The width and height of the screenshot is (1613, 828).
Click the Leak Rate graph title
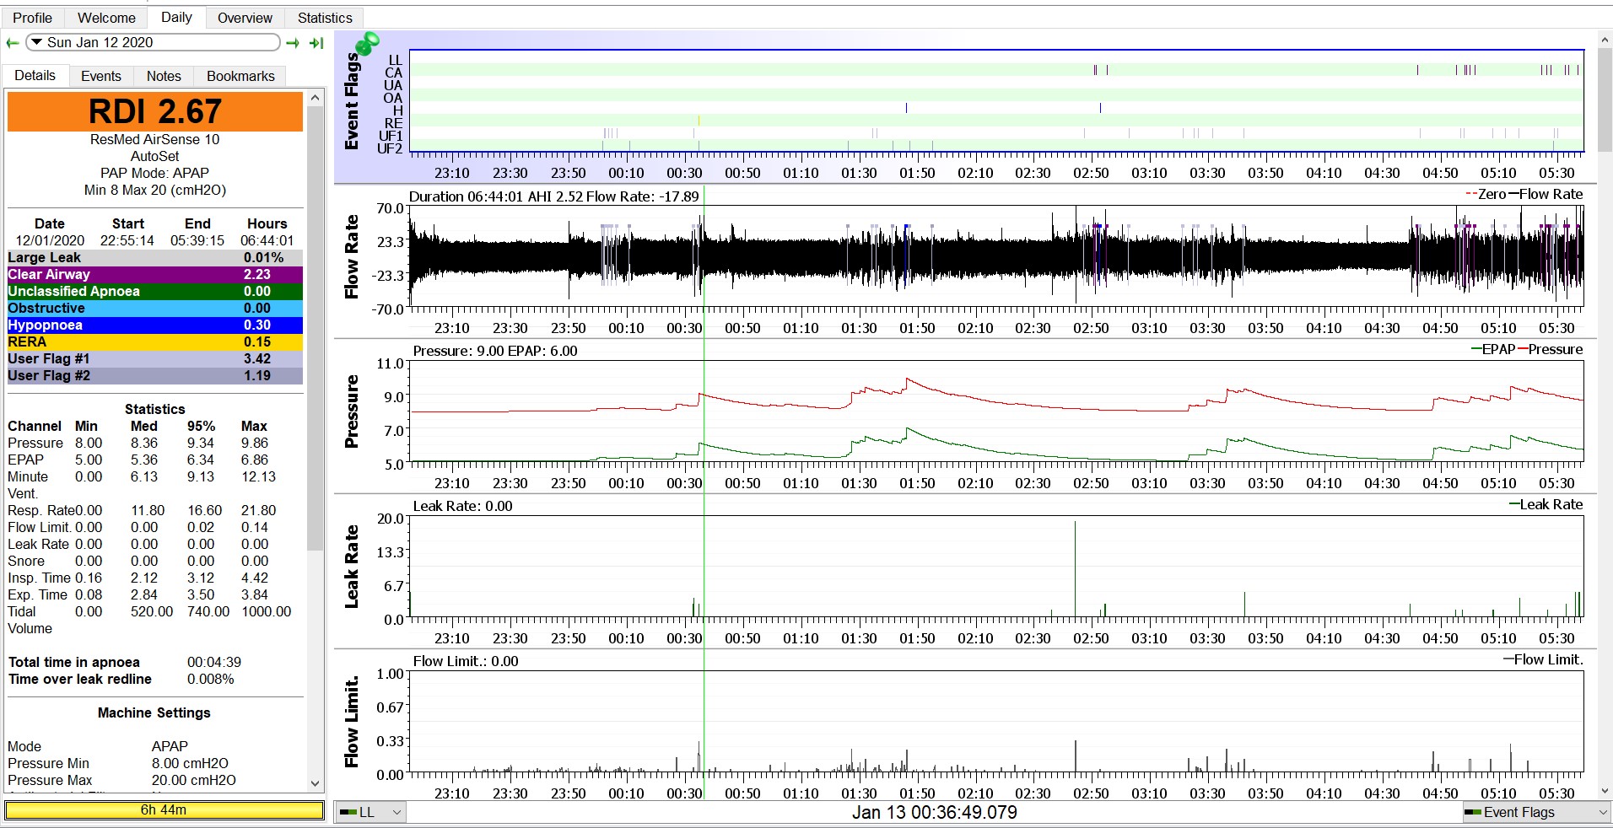352,567
